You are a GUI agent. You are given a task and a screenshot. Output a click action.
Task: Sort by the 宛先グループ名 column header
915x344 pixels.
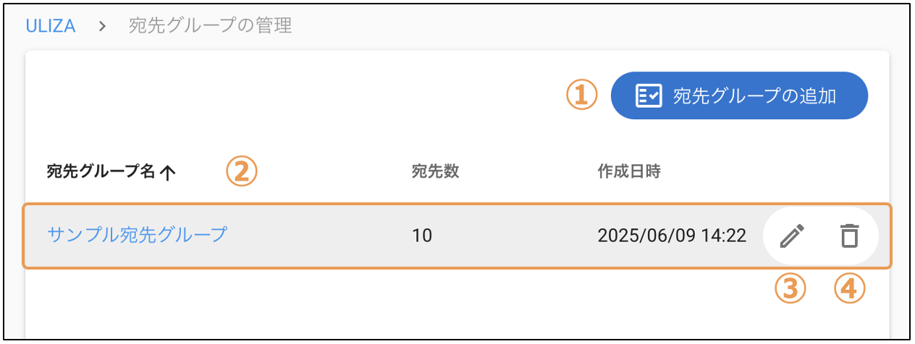(x=101, y=172)
